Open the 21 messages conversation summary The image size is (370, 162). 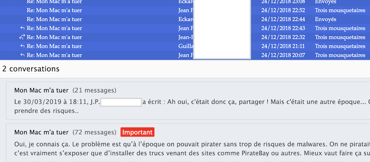tap(188, 101)
